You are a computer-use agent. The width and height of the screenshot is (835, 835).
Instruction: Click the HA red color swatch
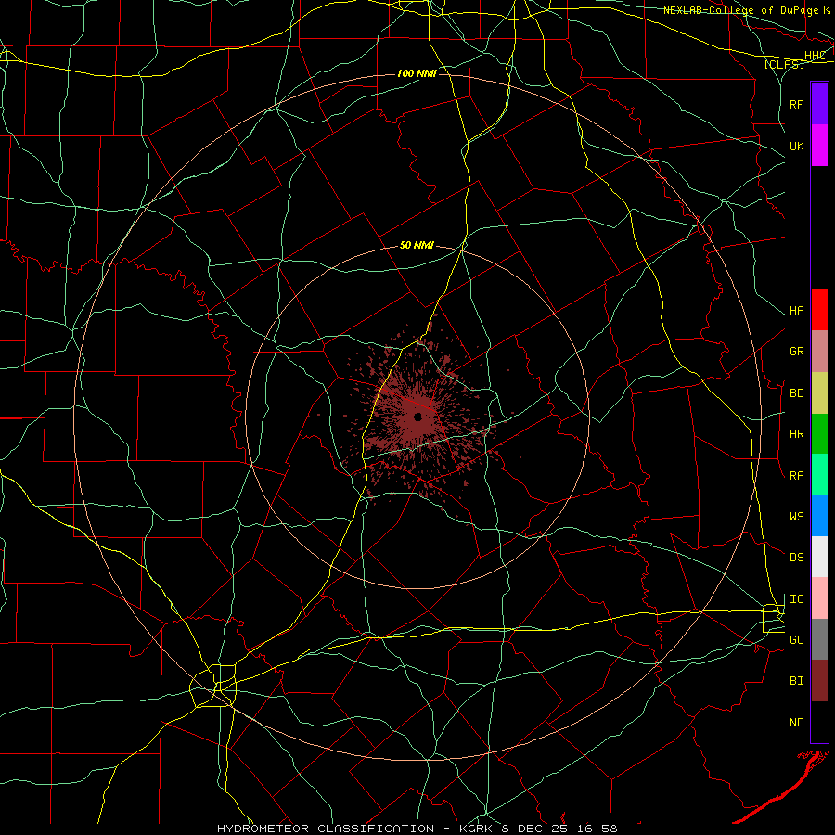tap(819, 310)
